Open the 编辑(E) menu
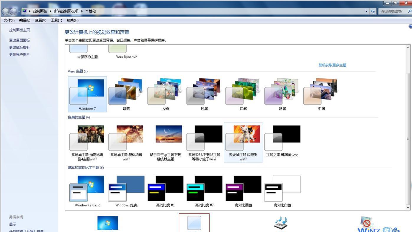Viewport: 412px width, 232px height. [25, 20]
